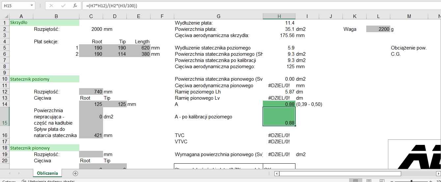Click the Name Box showing H15
Screen dimensions: 441x182
(x=15, y=6)
